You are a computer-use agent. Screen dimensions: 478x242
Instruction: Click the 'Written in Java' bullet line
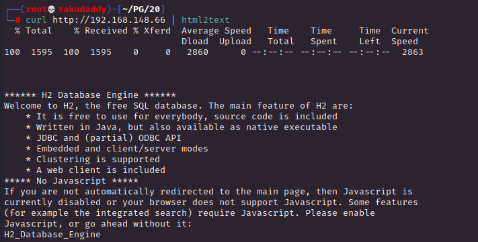182,127
